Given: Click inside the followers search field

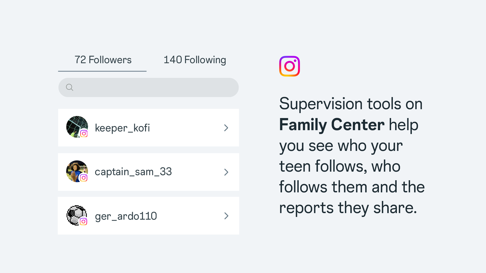Looking at the screenshot, I should 152,87.
